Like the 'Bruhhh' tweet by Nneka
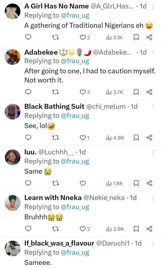Image resolution: width=161 pixels, height=269 pixels. pyautogui.click(x=83, y=229)
